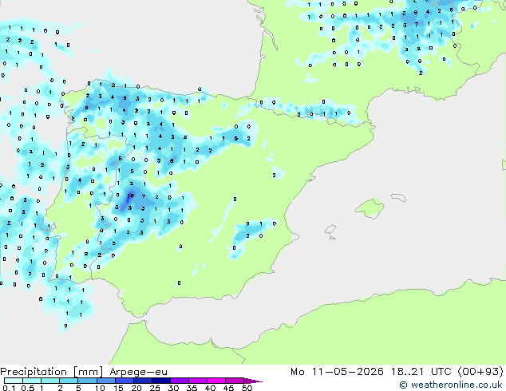Click the '0.1' legend scale label
The width and height of the screenshot is (506, 391).
pos(9,388)
